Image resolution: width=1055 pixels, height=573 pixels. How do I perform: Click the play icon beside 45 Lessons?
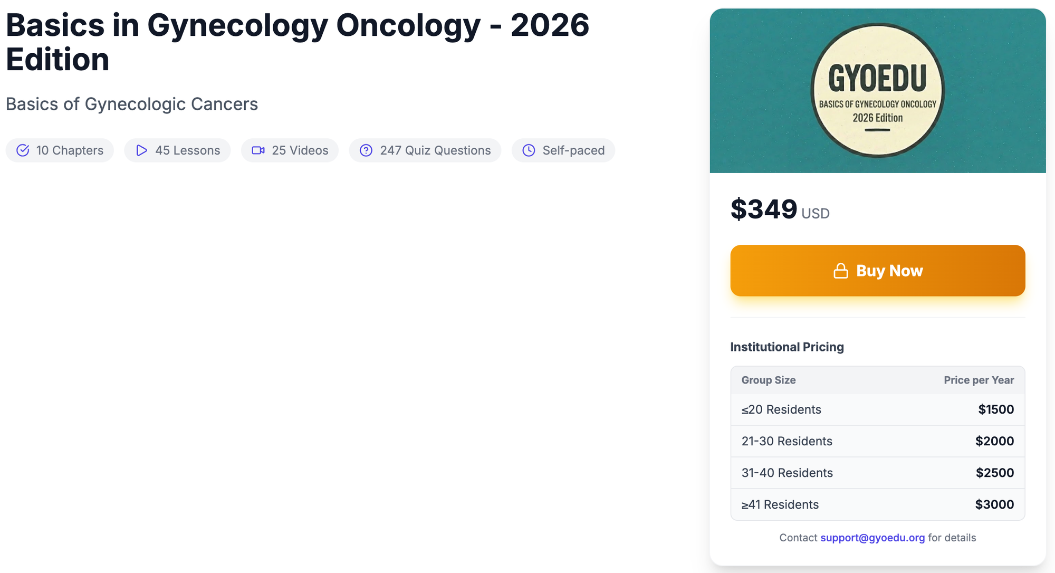(141, 150)
